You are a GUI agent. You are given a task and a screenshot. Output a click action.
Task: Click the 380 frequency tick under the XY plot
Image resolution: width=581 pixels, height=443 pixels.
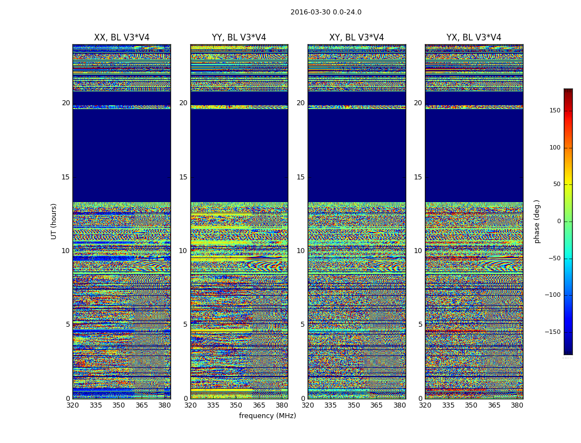click(400, 405)
